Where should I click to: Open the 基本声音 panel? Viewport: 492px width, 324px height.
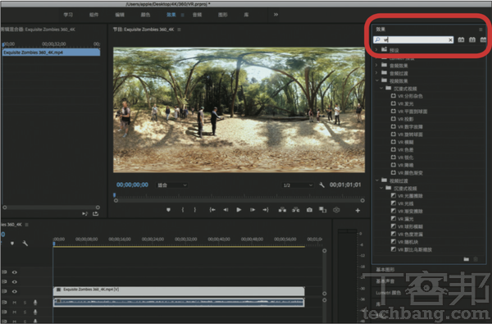[x=385, y=281]
